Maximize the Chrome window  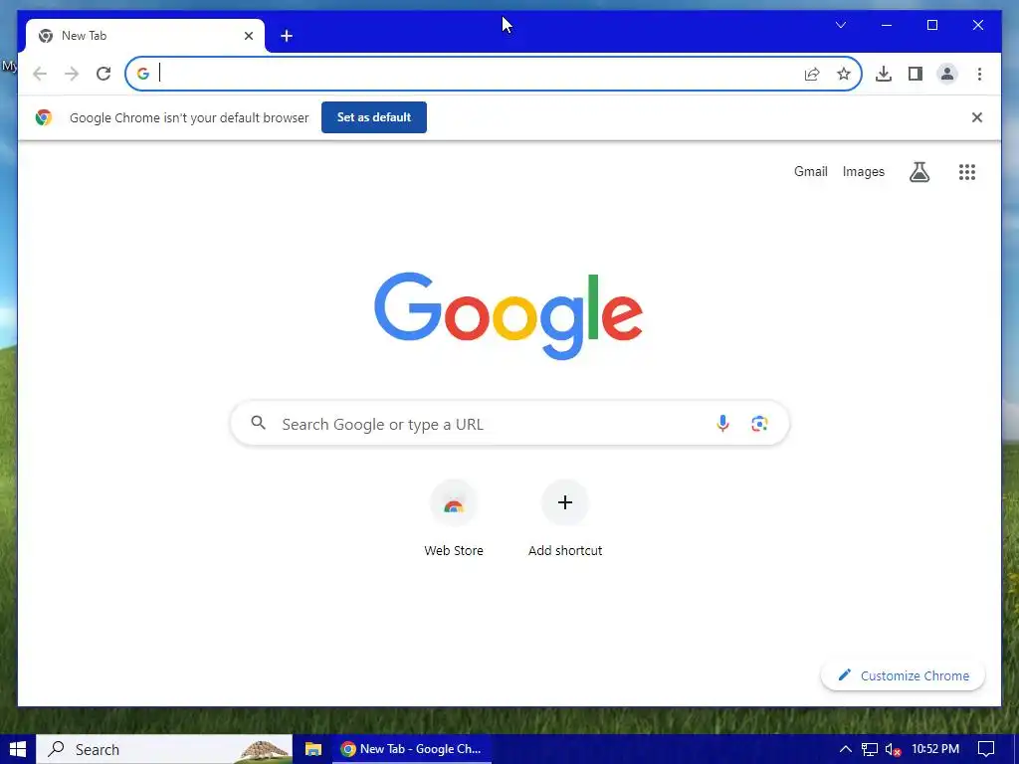coord(931,25)
